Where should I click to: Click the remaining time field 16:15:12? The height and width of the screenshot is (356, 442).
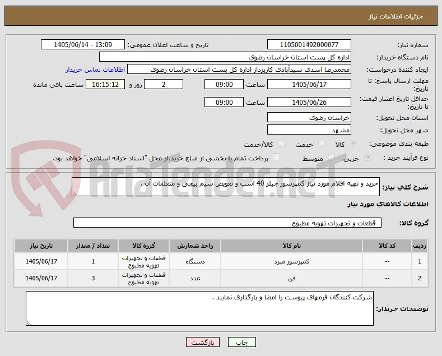click(105, 84)
